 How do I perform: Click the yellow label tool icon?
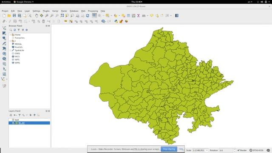65,21
